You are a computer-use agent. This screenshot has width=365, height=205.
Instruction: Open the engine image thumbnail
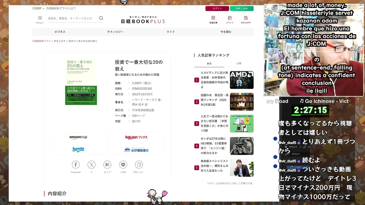[242, 146]
